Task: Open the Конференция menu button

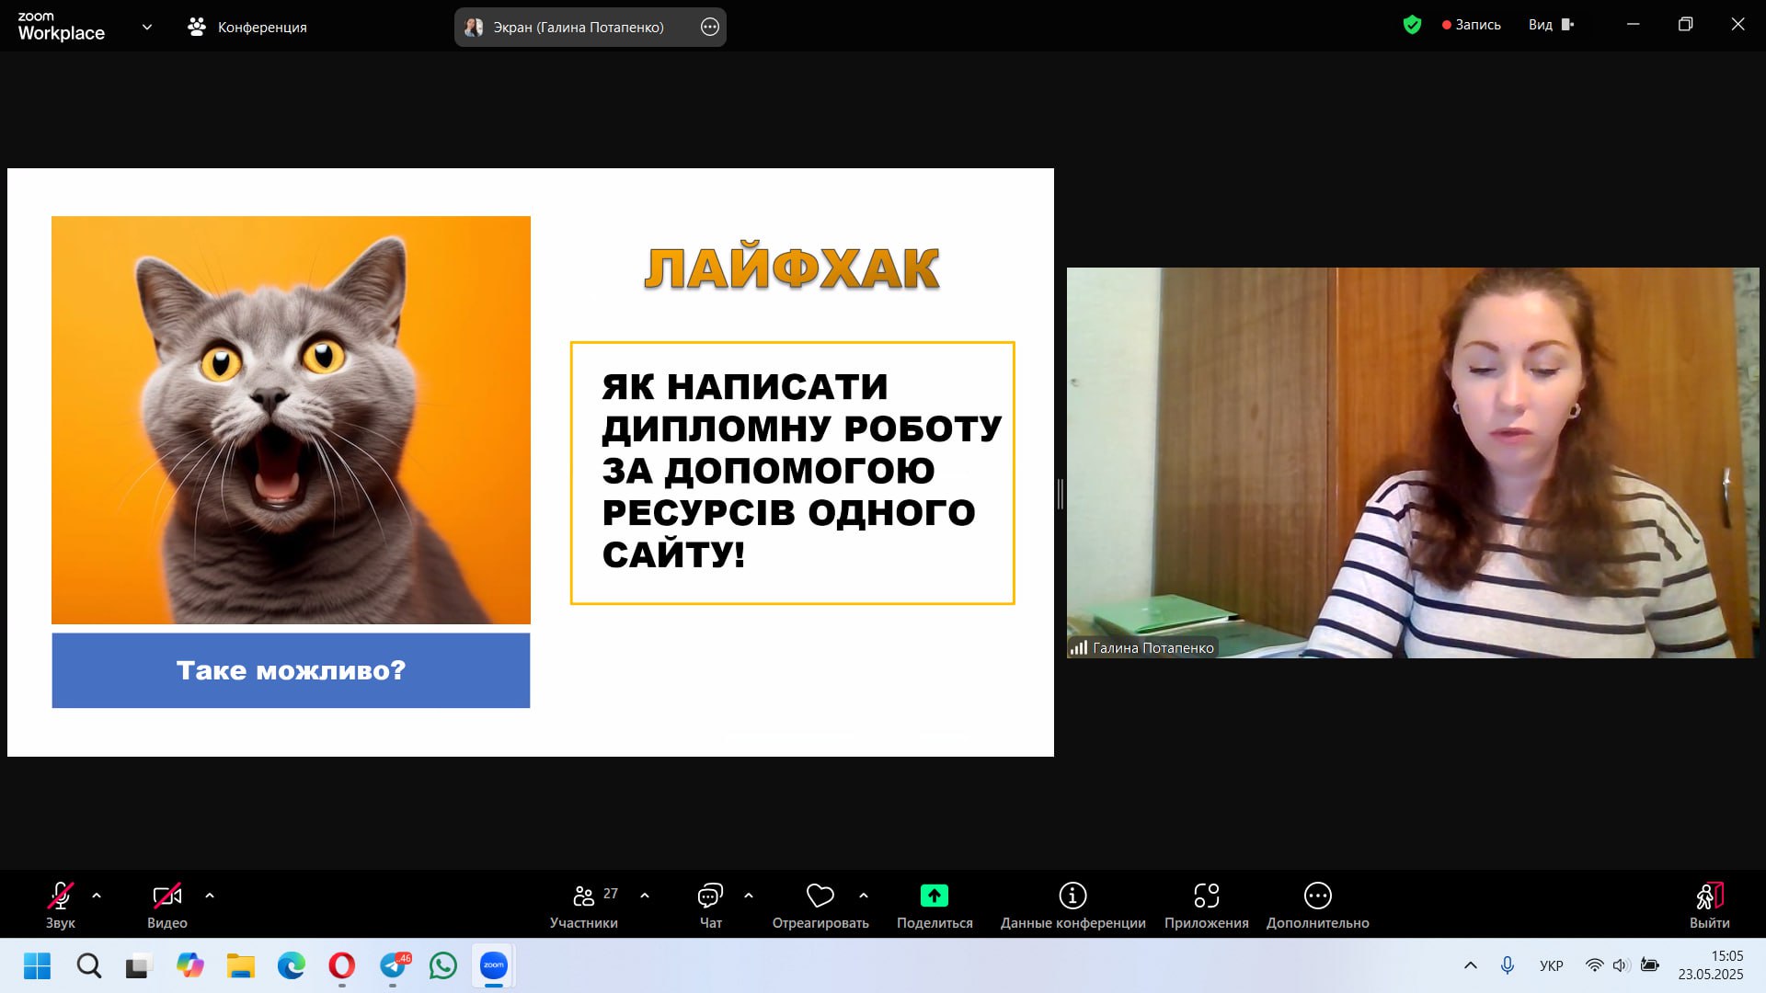Action: coord(247,28)
